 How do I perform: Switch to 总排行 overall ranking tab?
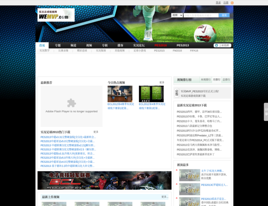226,80
